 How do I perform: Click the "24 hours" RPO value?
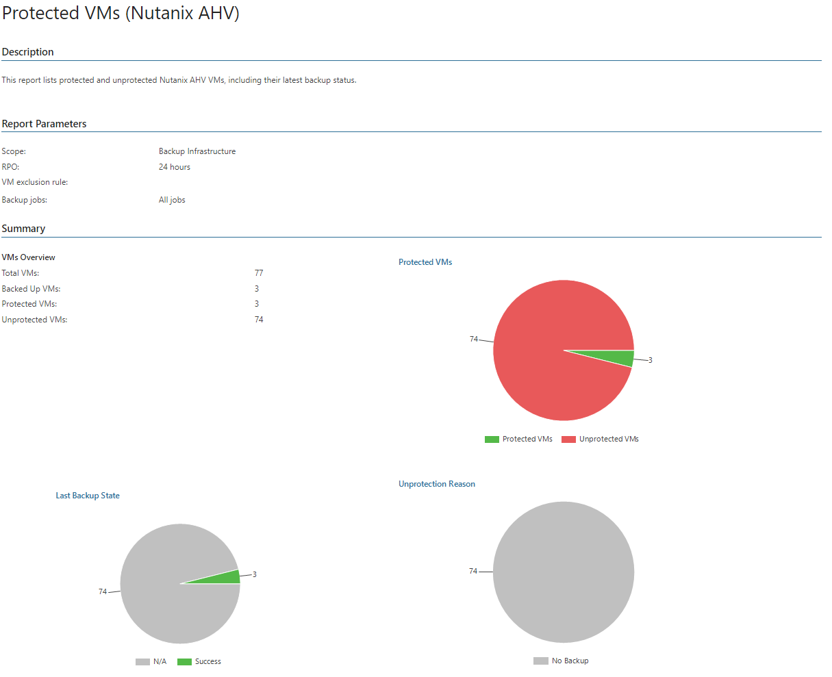click(175, 167)
